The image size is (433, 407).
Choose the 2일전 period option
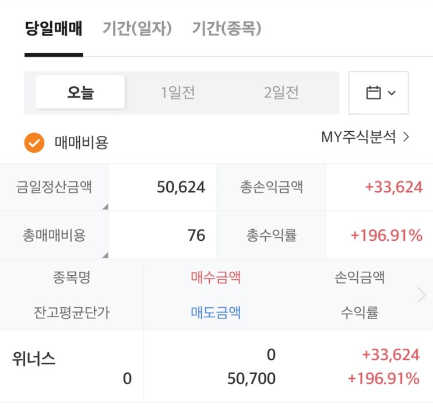click(x=281, y=92)
